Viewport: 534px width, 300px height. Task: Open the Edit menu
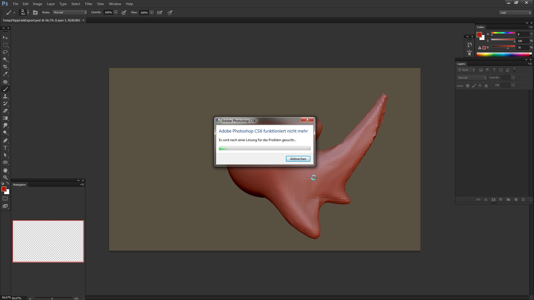[26, 4]
